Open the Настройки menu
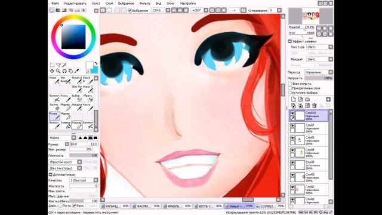The height and width of the screenshot is (215, 382). coord(188,4)
